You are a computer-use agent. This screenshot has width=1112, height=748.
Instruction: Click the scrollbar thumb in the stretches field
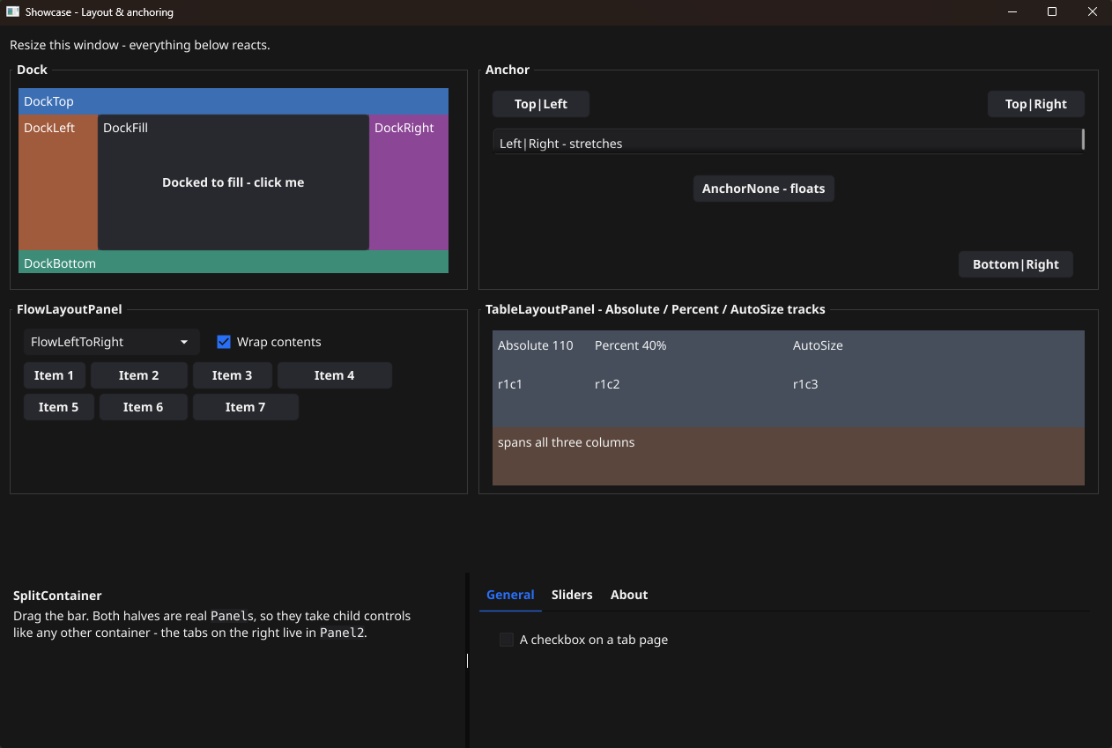click(1083, 139)
